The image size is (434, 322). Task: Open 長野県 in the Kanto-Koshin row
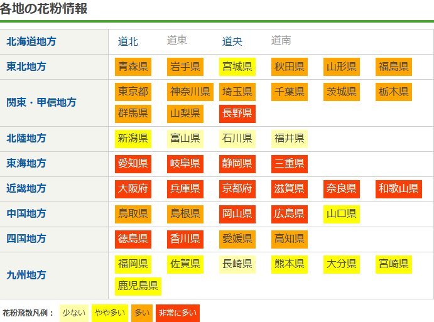pos(237,113)
